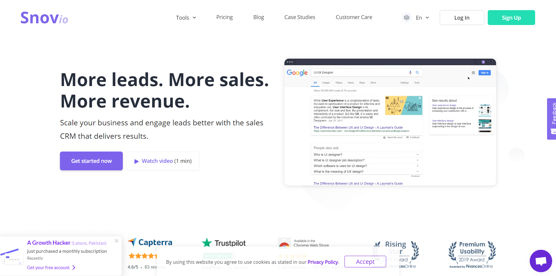Open the Blog menu item
Screen dimensions: 556x276
point(258,17)
